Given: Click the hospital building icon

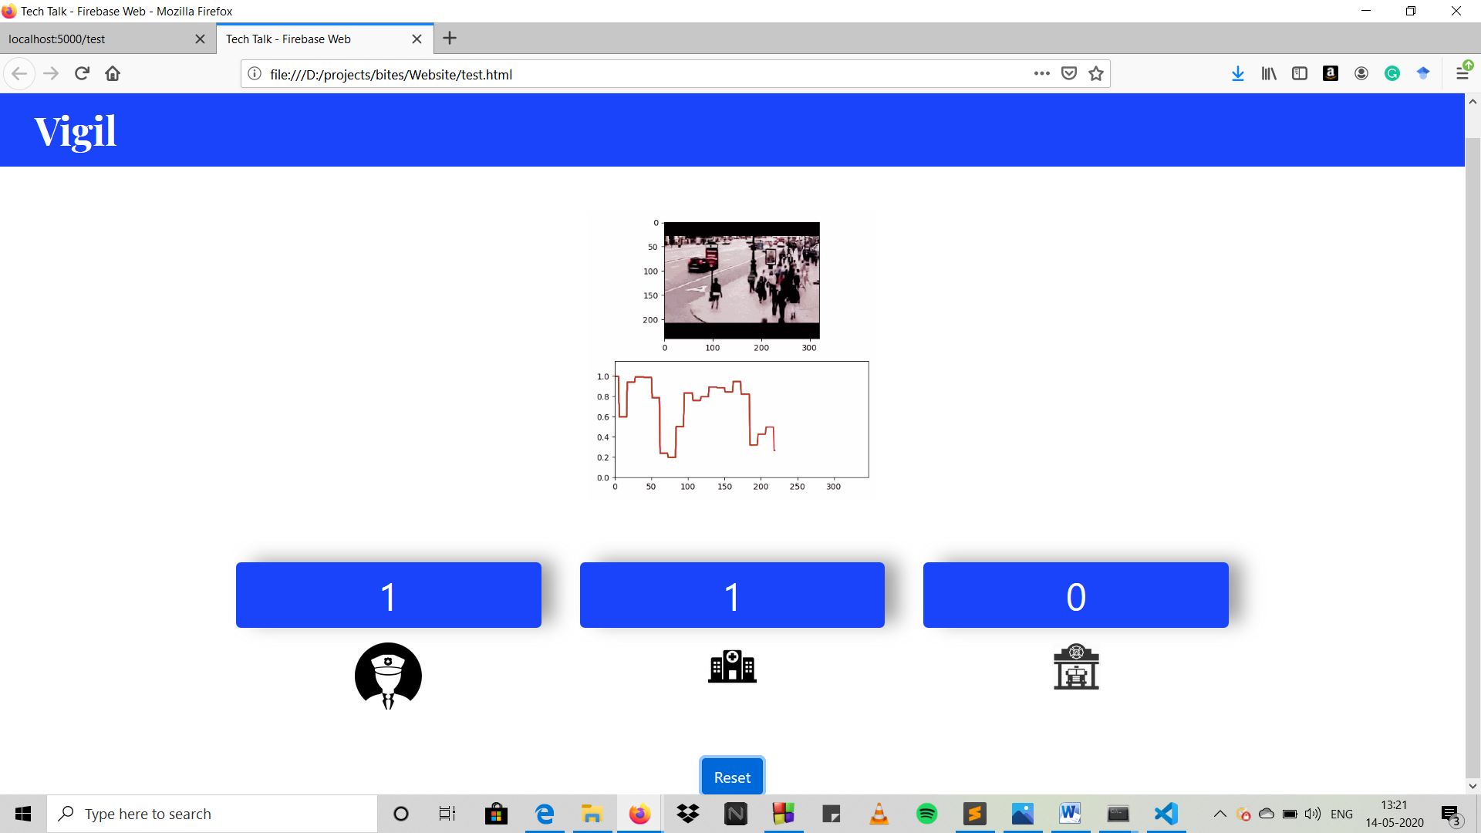Looking at the screenshot, I should click(732, 666).
